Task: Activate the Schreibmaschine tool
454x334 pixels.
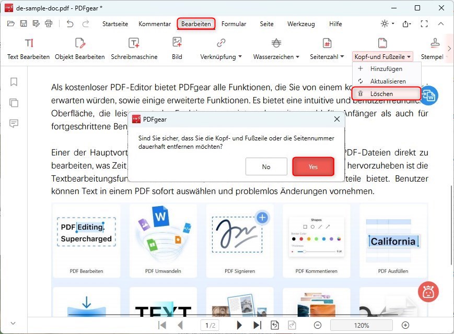Action: click(134, 49)
